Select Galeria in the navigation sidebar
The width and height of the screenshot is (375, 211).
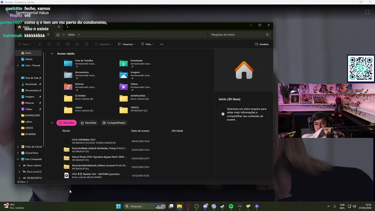point(29,59)
